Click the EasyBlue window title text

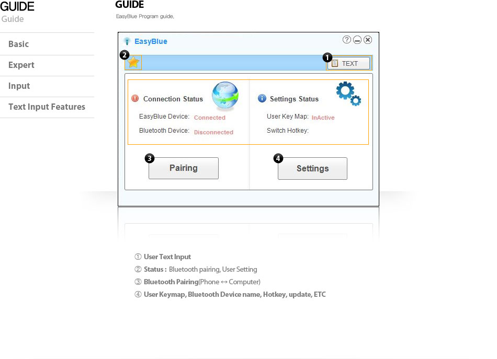pos(151,41)
